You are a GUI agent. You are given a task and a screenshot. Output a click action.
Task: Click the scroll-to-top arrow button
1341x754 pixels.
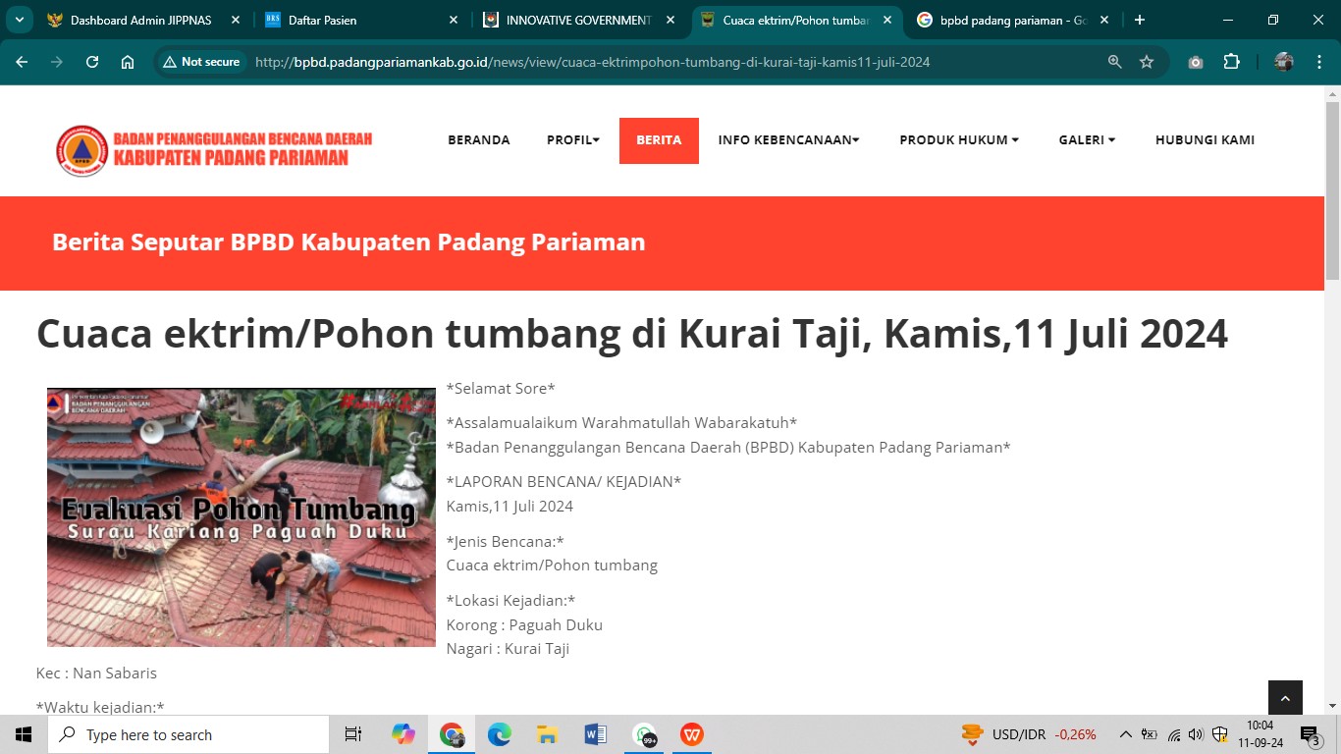[x=1285, y=698]
